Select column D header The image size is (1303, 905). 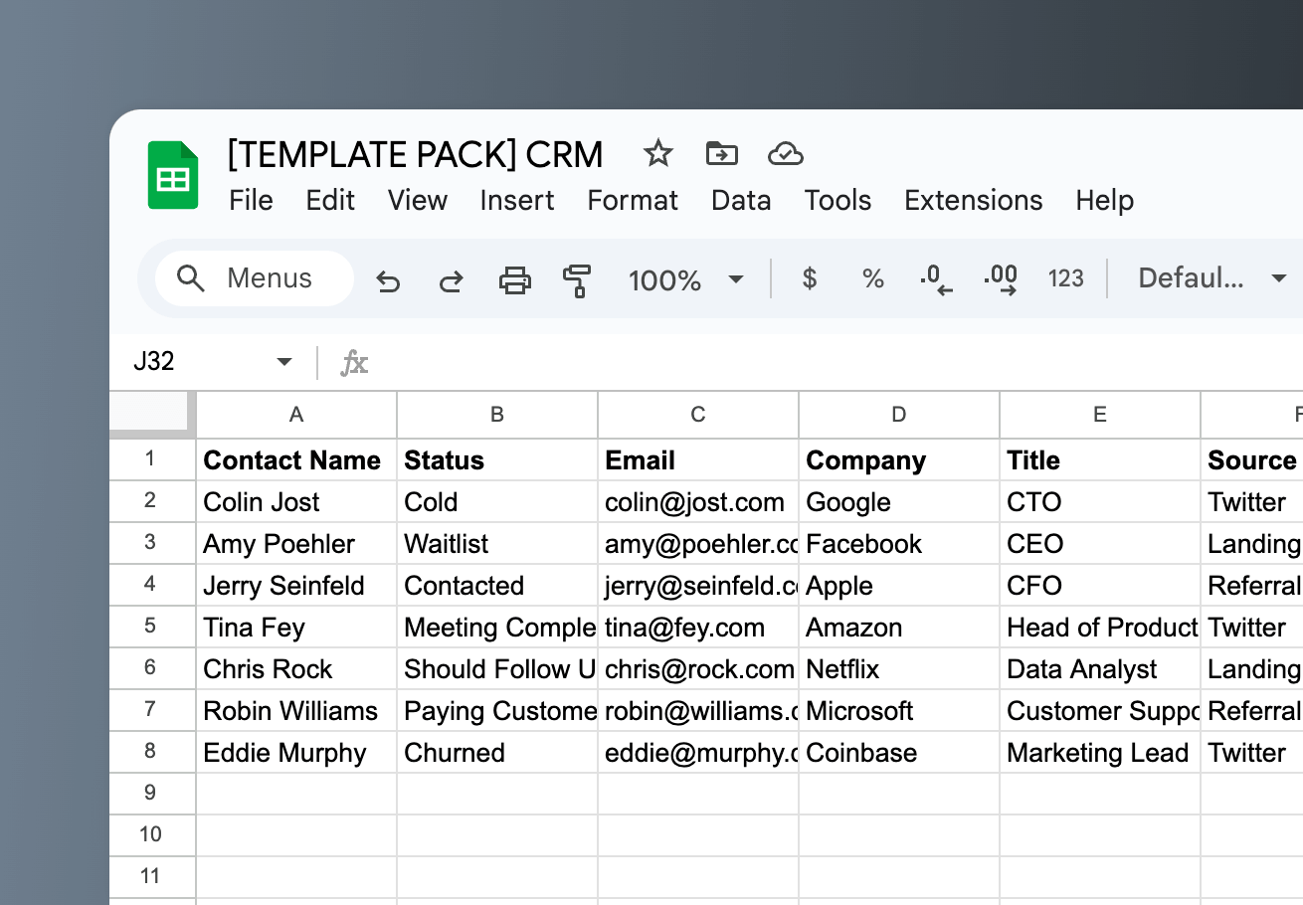pyautogui.click(x=899, y=415)
